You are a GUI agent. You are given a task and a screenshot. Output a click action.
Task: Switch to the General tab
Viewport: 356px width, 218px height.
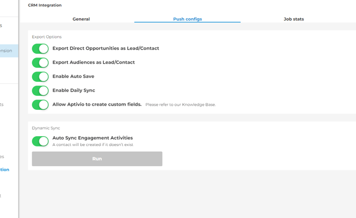coord(81,19)
